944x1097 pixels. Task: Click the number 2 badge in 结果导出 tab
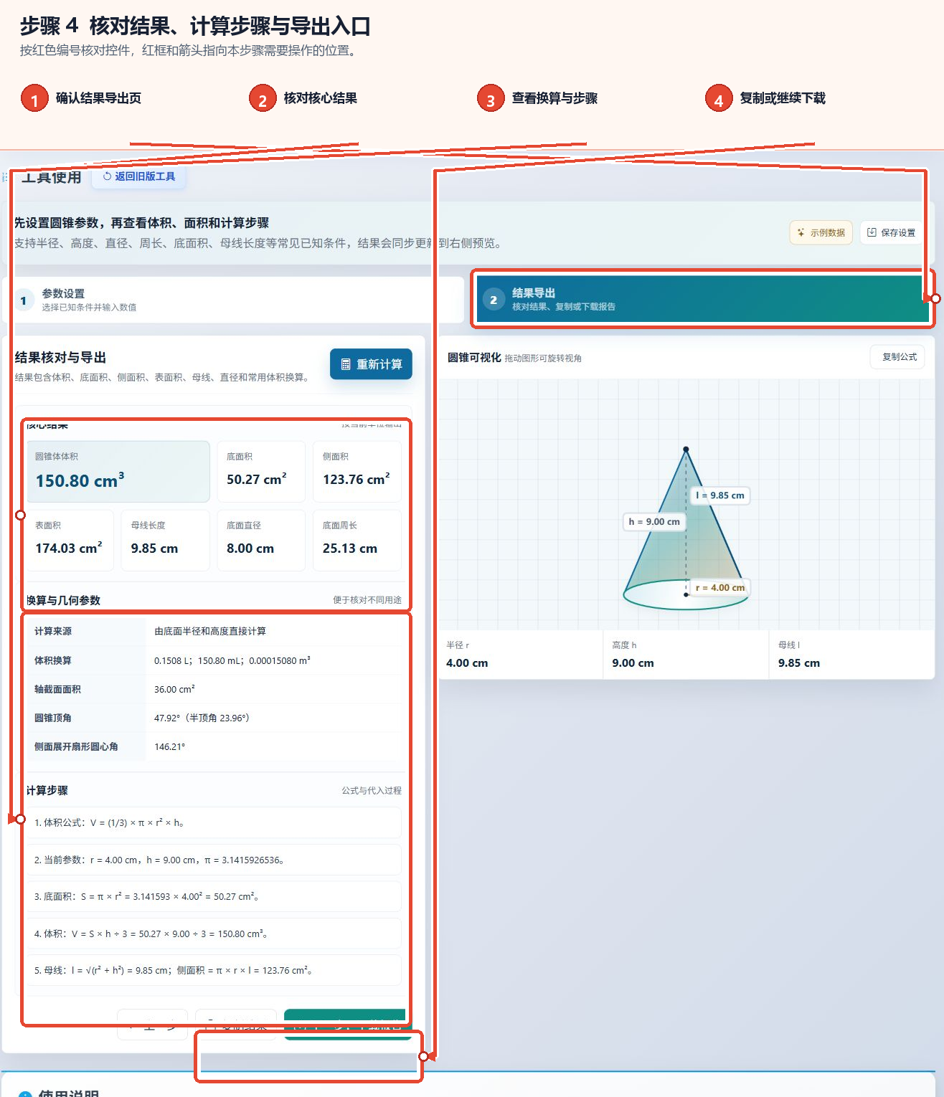point(494,300)
